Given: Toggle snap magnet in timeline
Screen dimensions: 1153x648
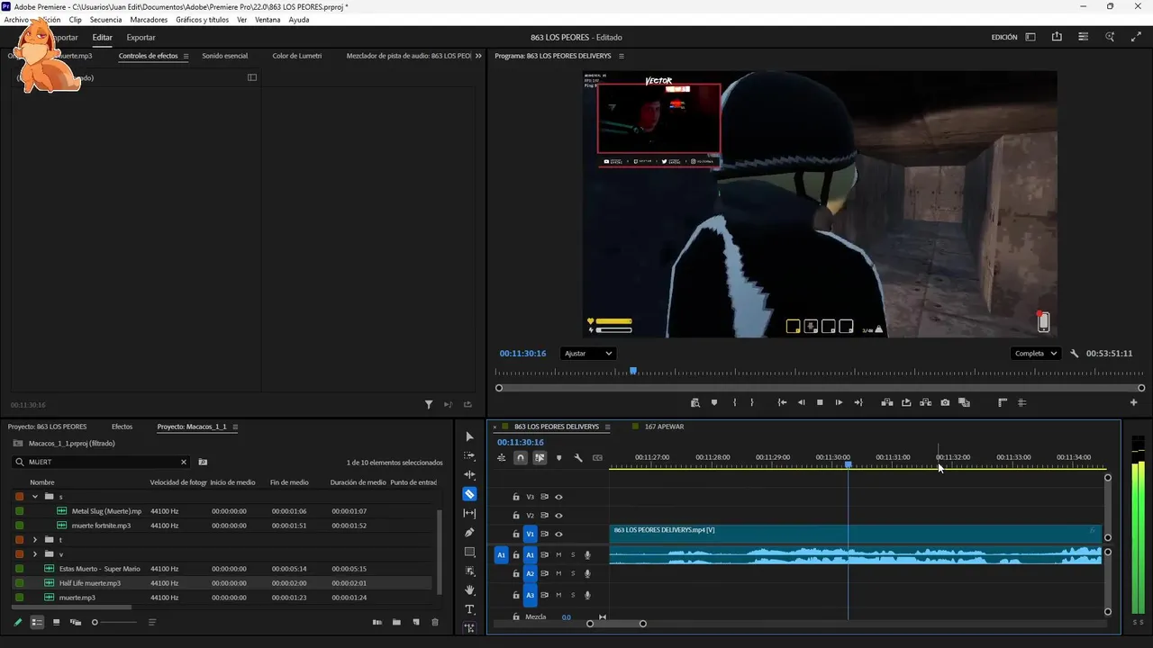Looking at the screenshot, I should coord(521,458).
